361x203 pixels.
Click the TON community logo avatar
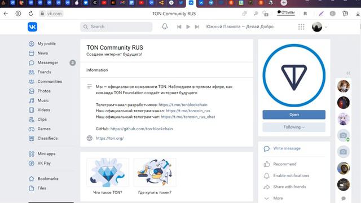coord(294,75)
